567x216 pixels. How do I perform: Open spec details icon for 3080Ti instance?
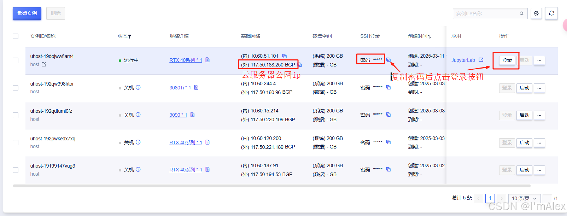(x=196, y=87)
